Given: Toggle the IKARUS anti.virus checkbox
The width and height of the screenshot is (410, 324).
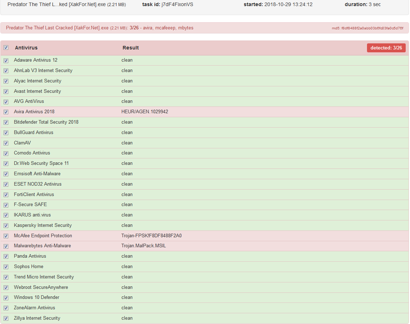Looking at the screenshot, I should point(6,215).
